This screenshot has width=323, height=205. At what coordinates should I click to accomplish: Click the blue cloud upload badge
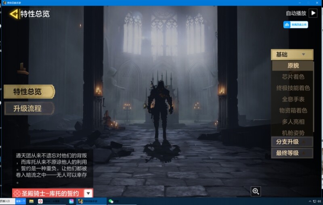click(296, 25)
